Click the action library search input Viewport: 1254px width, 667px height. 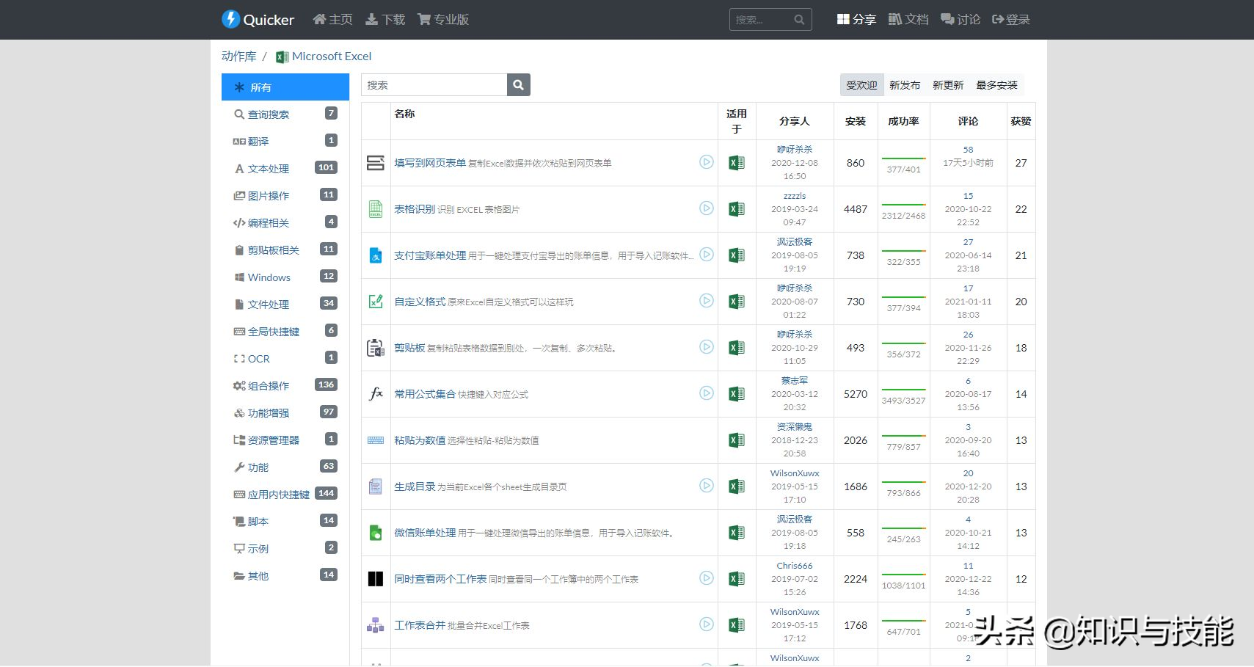tap(434, 85)
